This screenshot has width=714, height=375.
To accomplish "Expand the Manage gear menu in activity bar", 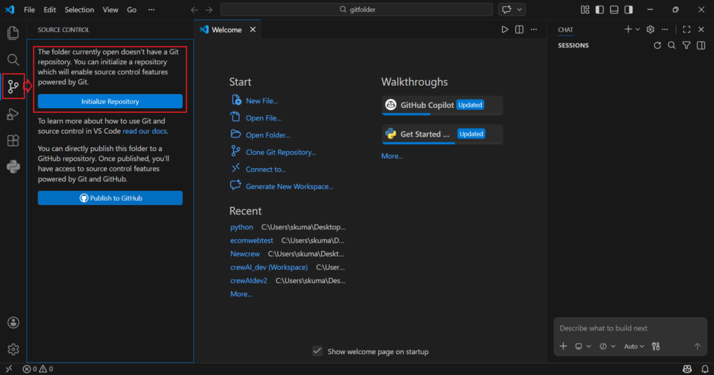I will 13,349.
